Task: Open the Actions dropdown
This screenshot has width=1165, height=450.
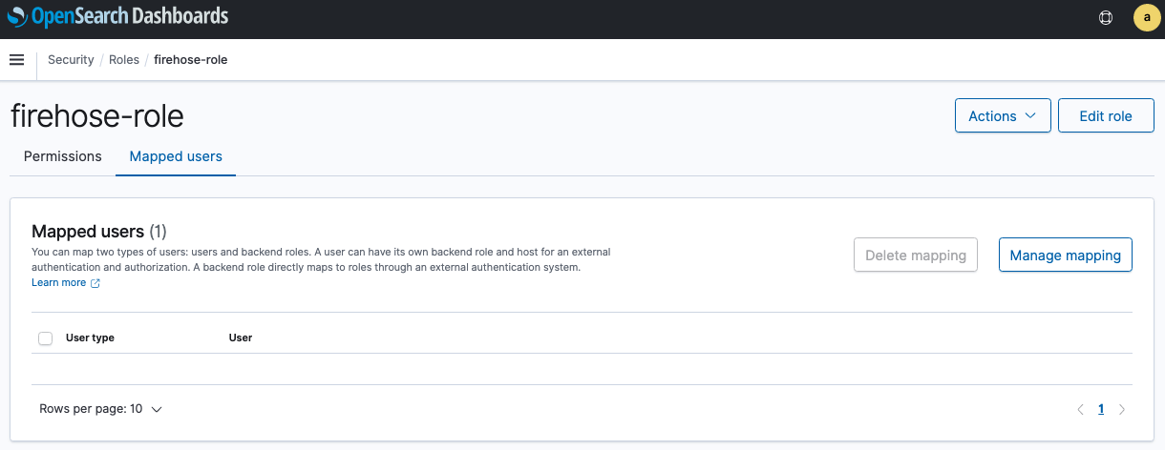Action: click(x=1003, y=115)
